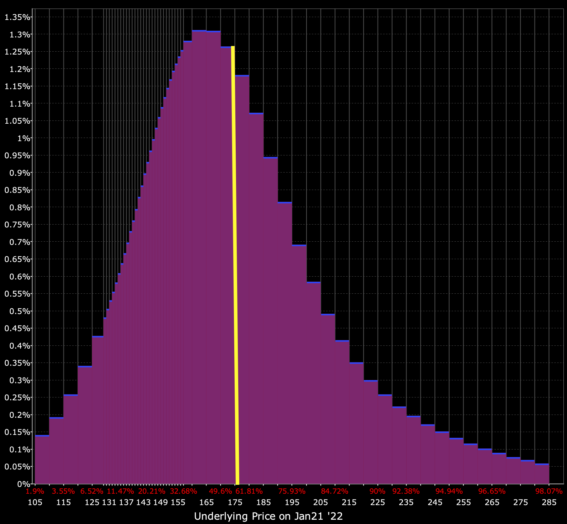567x524 pixels.
Task: Select the 84.72% probability label
Action: [x=334, y=491]
